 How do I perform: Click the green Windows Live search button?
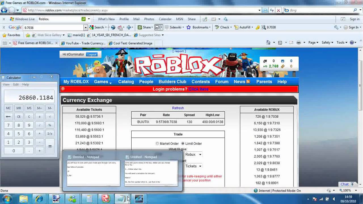pos(83,19)
